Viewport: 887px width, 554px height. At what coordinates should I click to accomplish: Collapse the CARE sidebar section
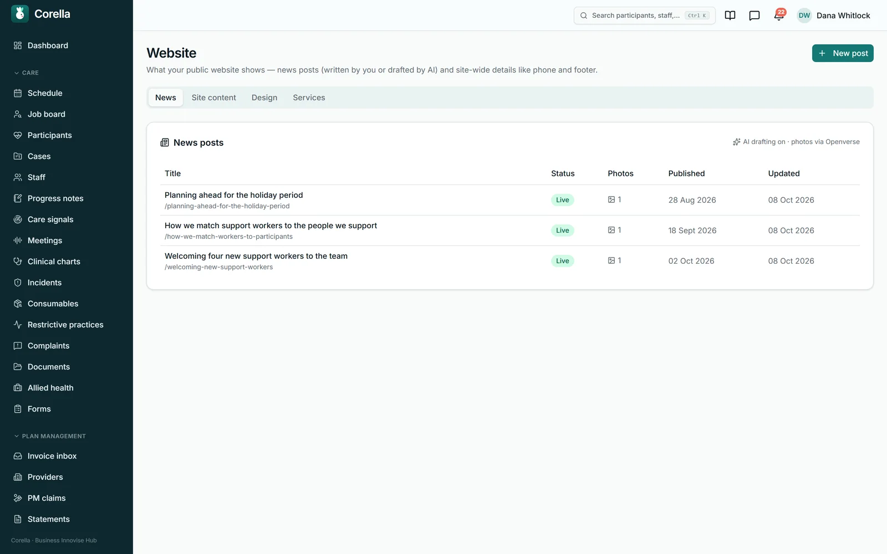point(26,73)
